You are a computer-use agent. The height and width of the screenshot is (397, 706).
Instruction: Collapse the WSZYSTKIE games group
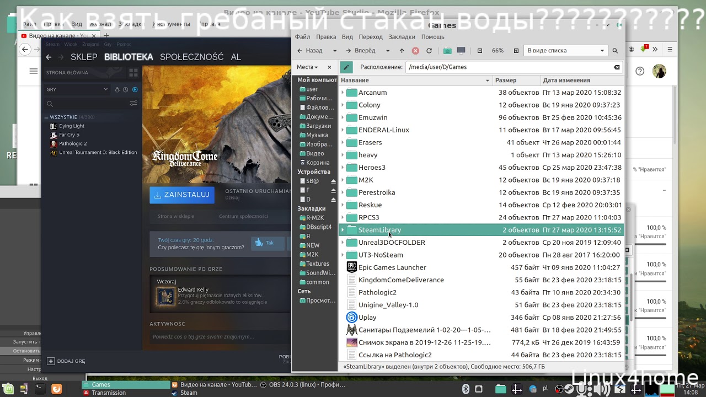pyautogui.click(x=46, y=117)
